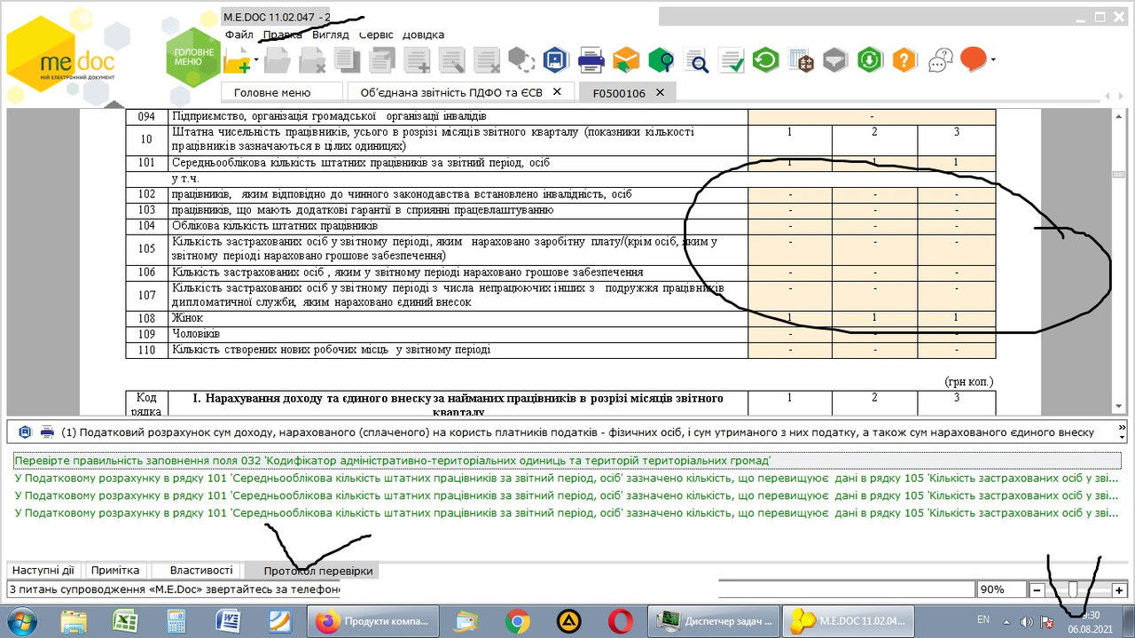The height and width of the screenshot is (638, 1135).
Task: Expand the arrow beside the new document icon
Action: point(256,60)
